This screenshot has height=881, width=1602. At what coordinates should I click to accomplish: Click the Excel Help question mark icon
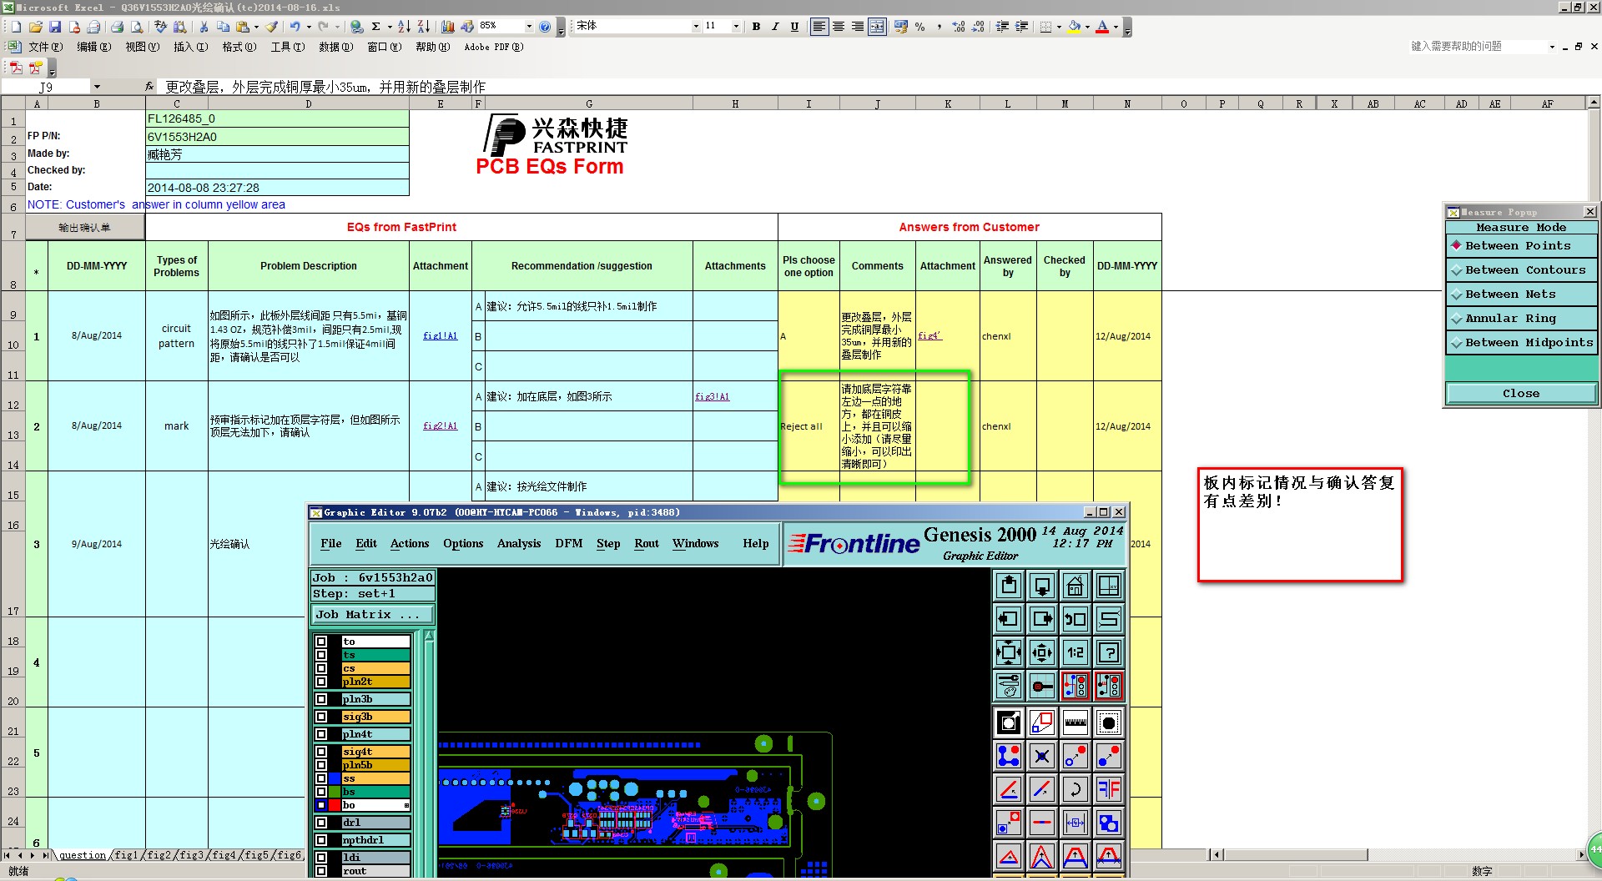click(545, 27)
